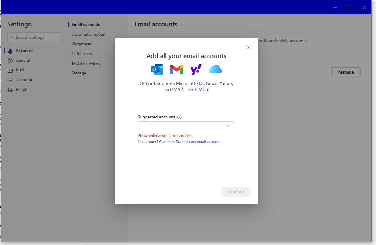This screenshot has width=376, height=245.
Task: Click the Yahoo logo icon
Action: [196, 70]
